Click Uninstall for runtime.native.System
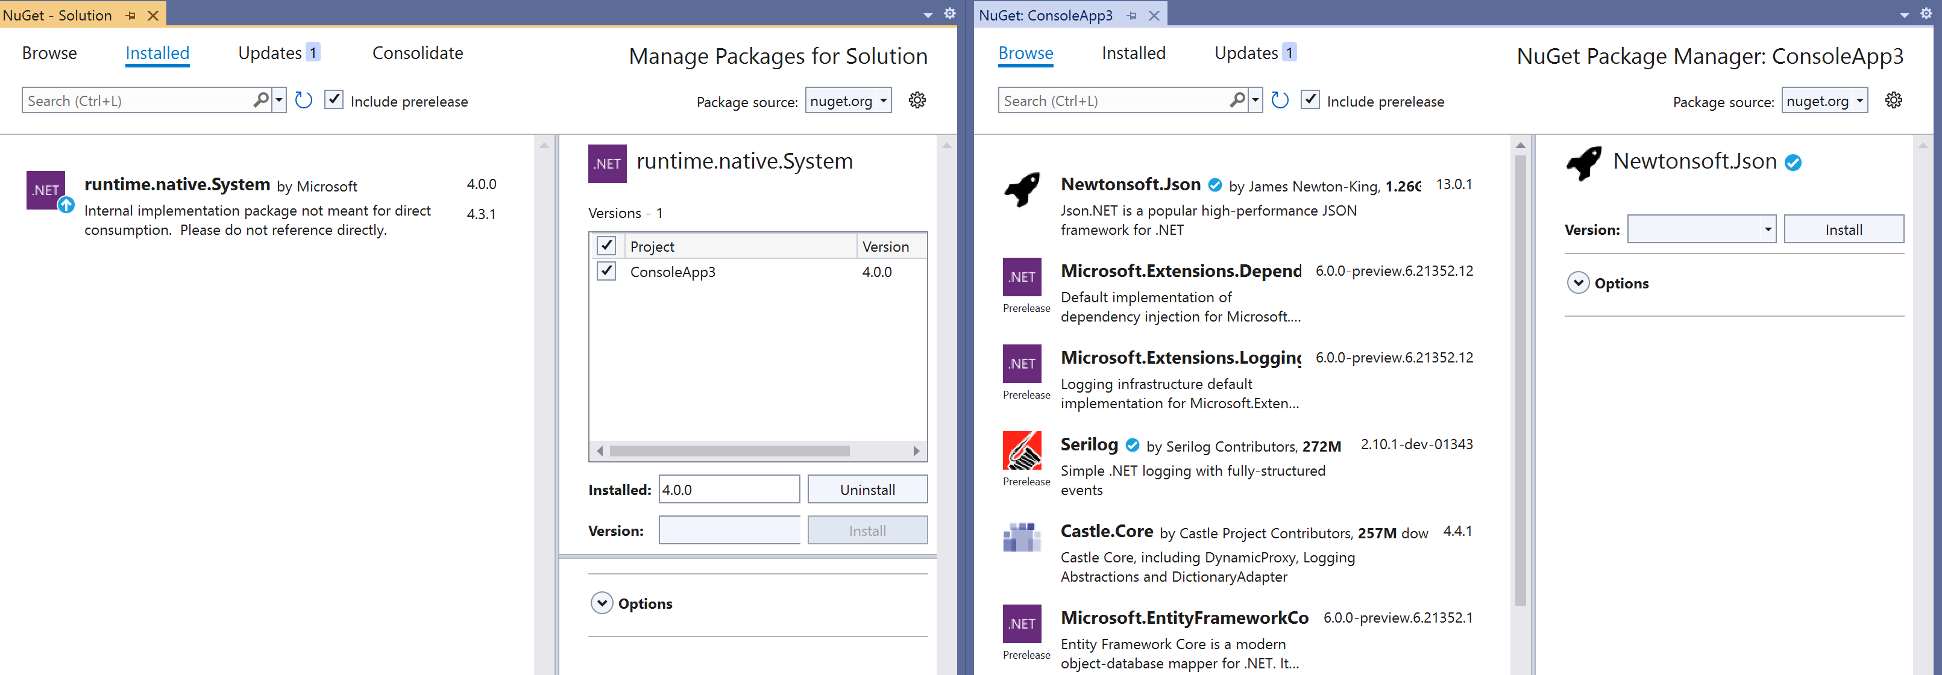Screen dimensions: 1942x675 (x=867, y=489)
